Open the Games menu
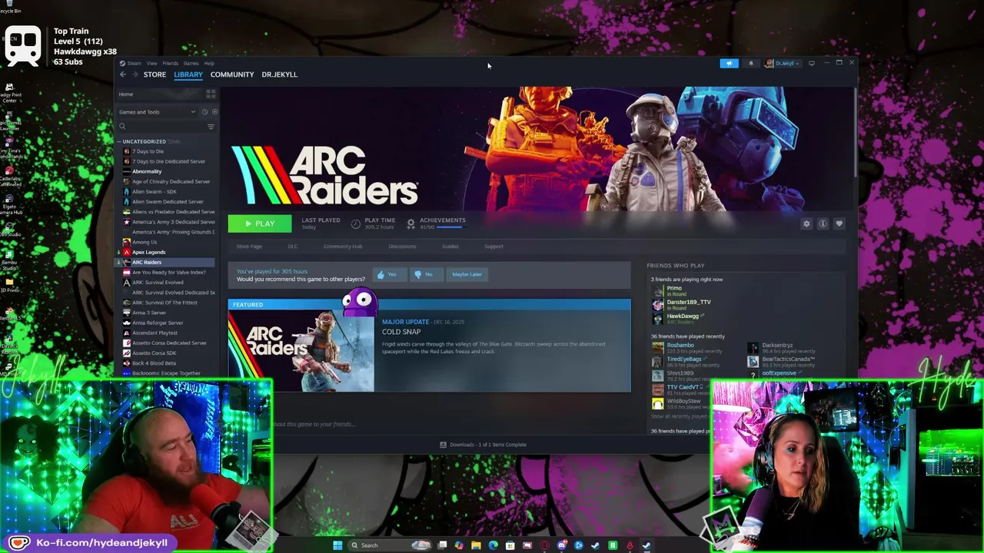 coord(191,63)
